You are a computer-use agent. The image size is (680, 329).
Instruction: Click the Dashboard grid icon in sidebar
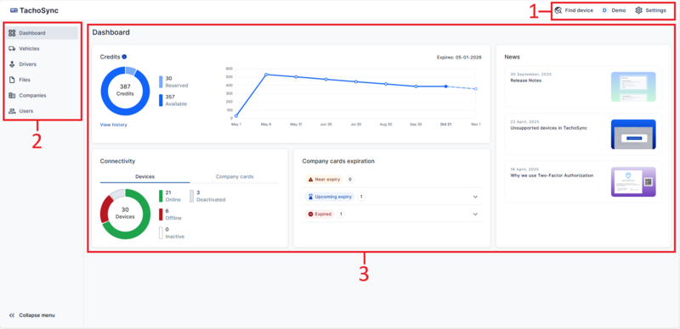(12, 33)
